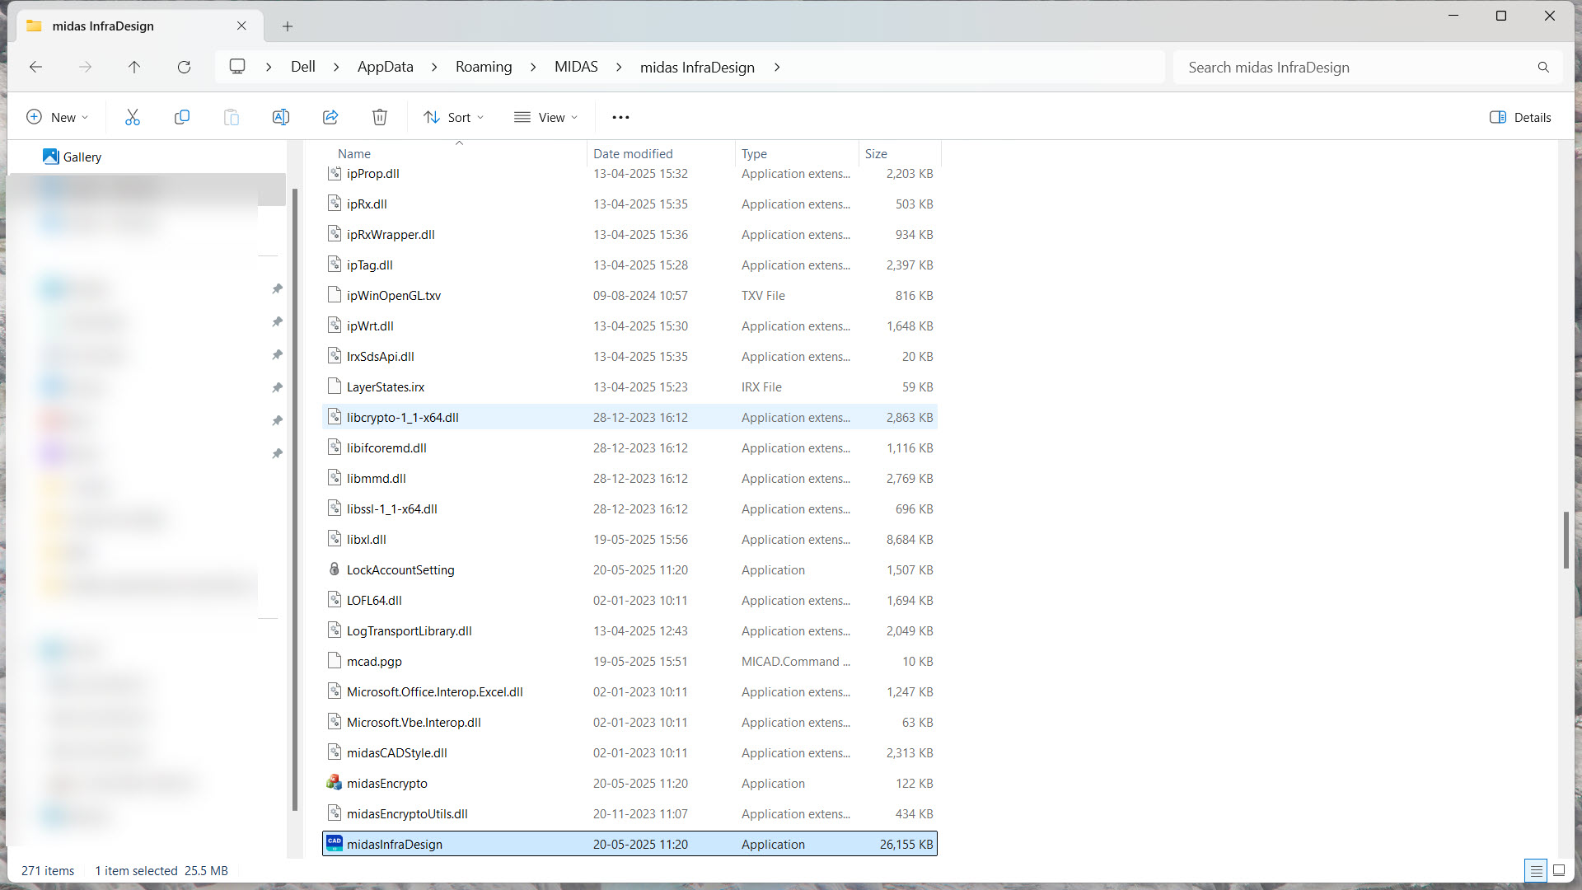Select Microsoft.Vbe.Interop.dll file

pos(630,722)
